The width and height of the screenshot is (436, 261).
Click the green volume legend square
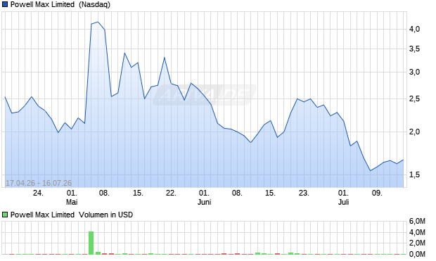(x=5, y=215)
